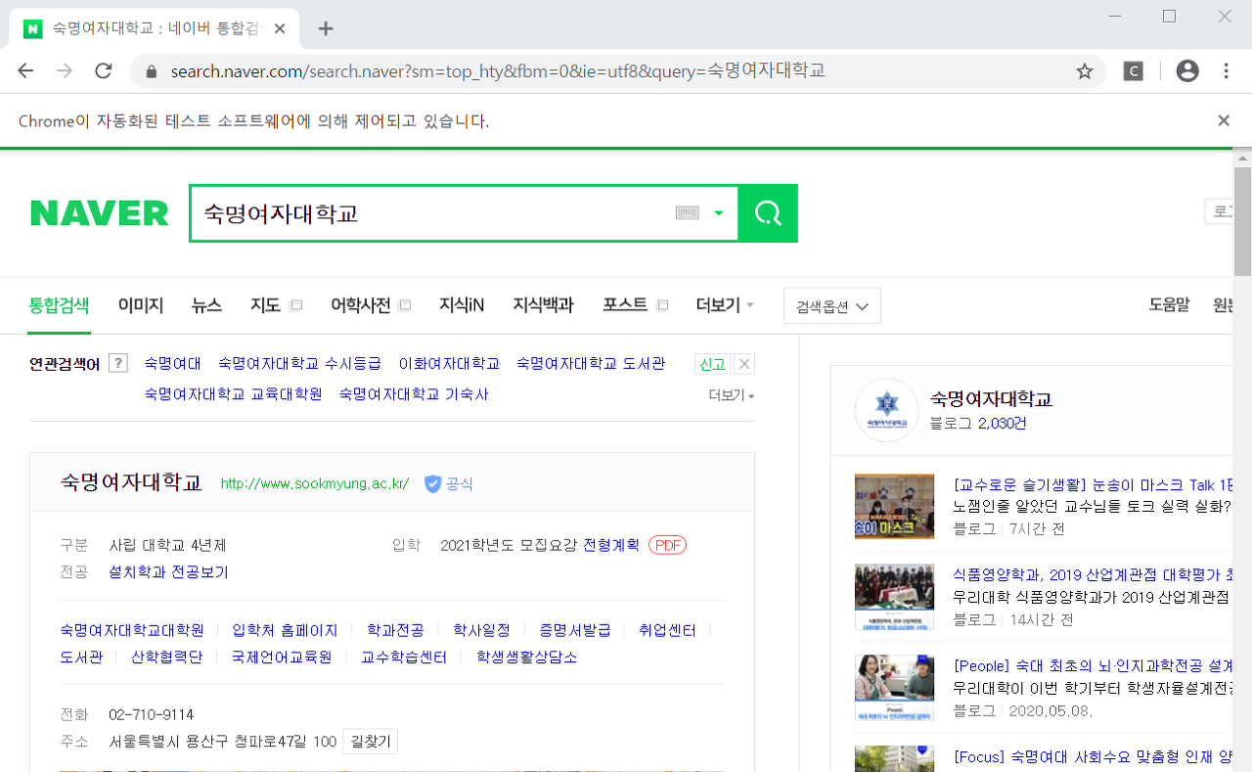This screenshot has width=1252, height=772.
Task: Expand the 더보기 tab menu
Action: pyautogui.click(x=725, y=304)
